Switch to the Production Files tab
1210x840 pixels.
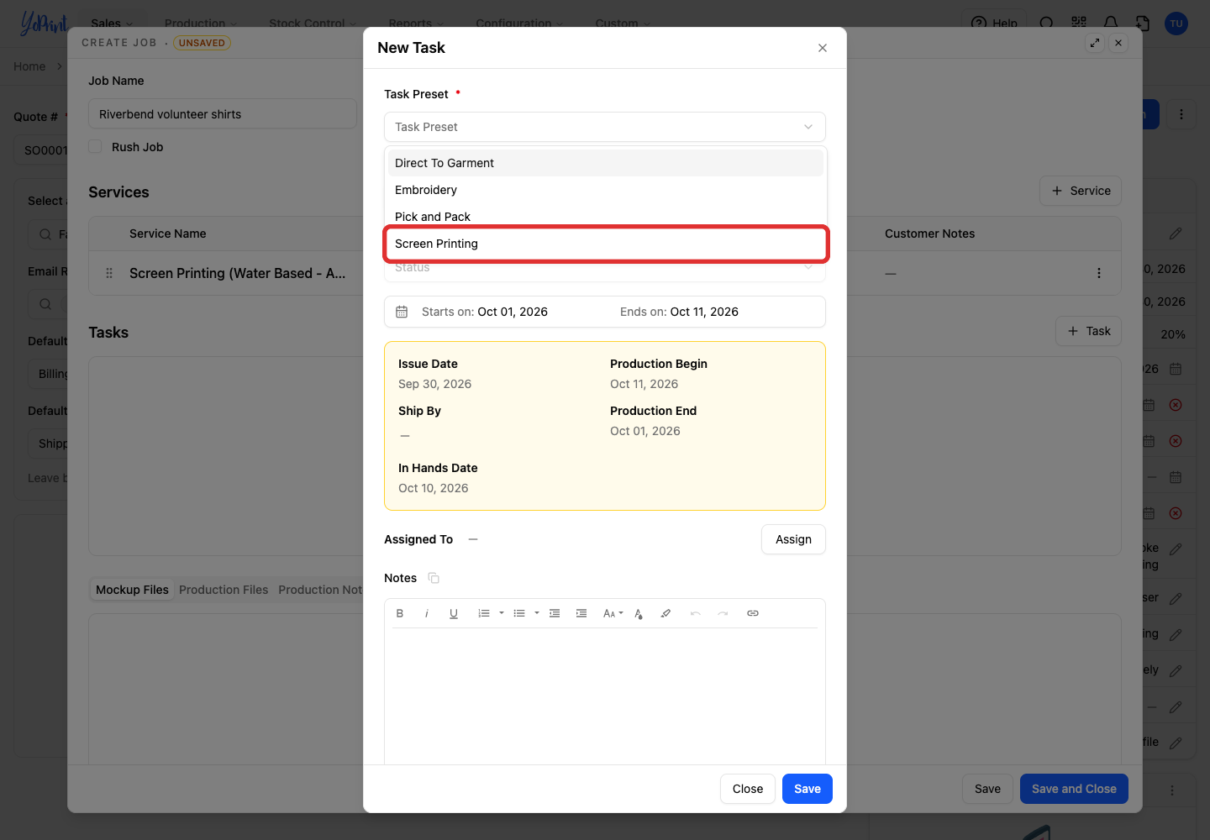coord(224,590)
